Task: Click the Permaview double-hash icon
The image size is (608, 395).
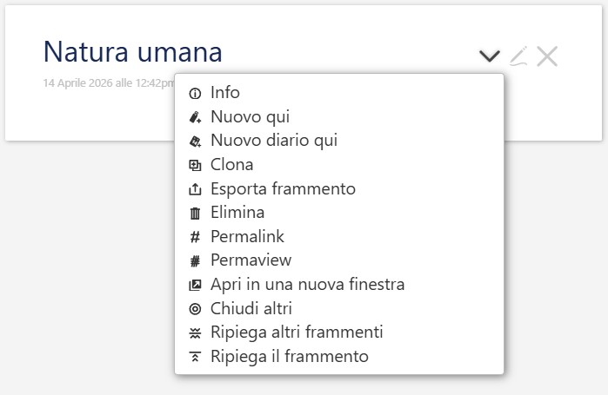Action: (195, 261)
